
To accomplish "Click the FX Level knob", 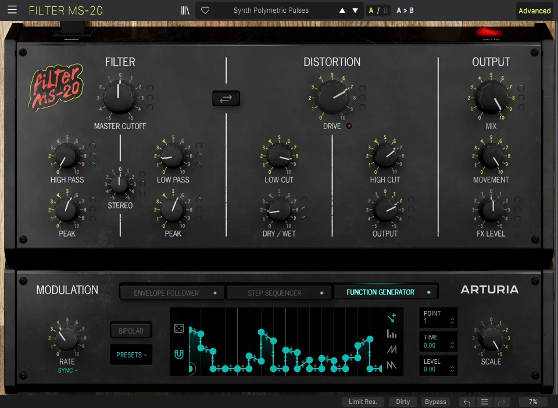I will coord(491,210).
